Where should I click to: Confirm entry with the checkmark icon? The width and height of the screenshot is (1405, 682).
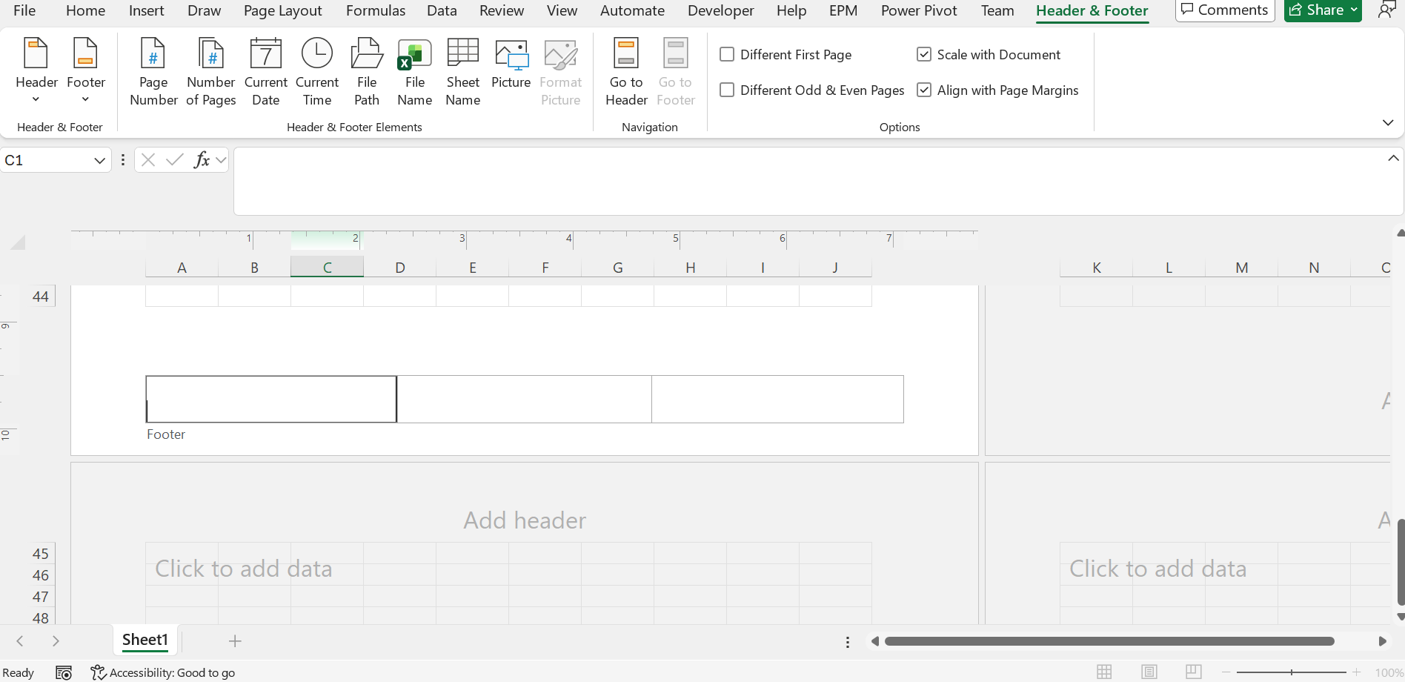pyautogui.click(x=175, y=160)
